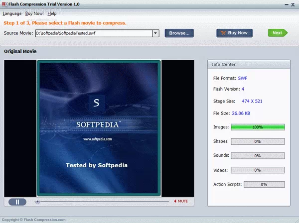Click the Sounds 0% progress bar
The height and width of the screenshot is (223, 299).
click(x=258, y=156)
